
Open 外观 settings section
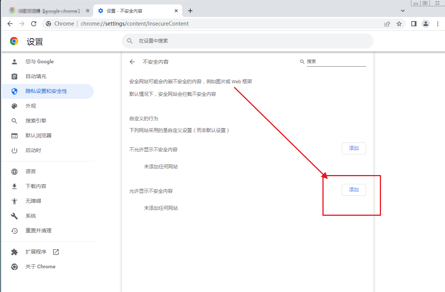[x=48, y=106]
